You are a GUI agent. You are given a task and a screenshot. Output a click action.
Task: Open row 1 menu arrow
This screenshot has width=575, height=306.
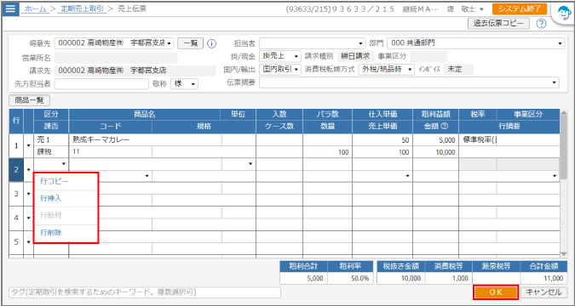(29, 145)
